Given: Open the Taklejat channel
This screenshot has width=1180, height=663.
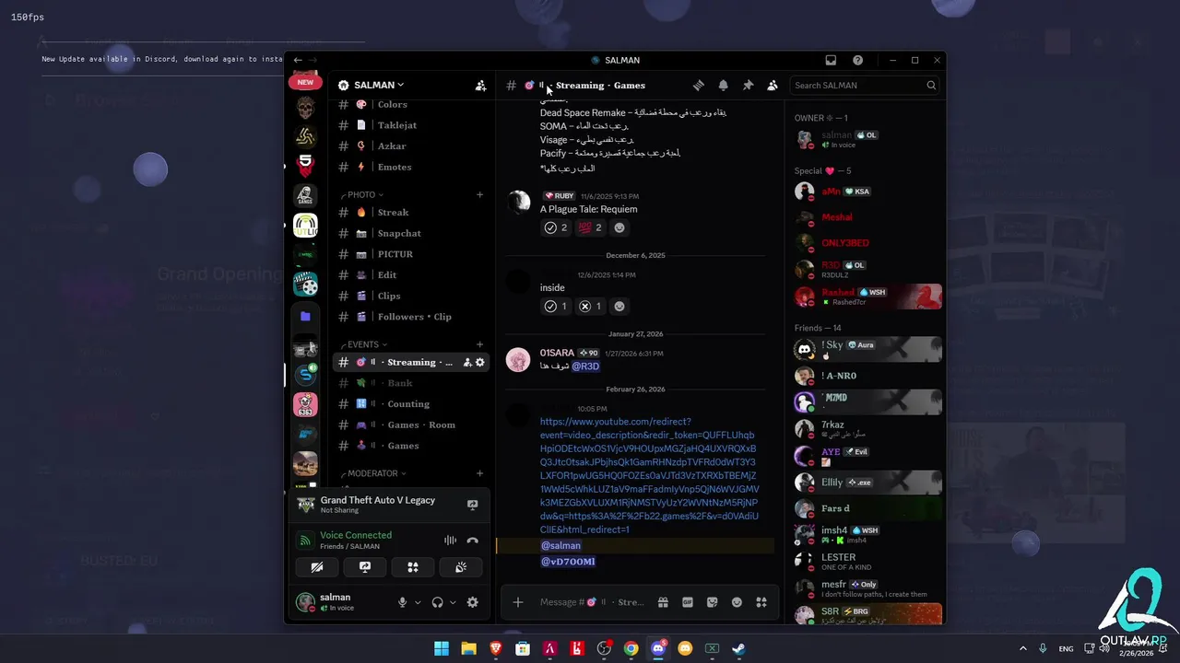Looking at the screenshot, I should (411, 125).
